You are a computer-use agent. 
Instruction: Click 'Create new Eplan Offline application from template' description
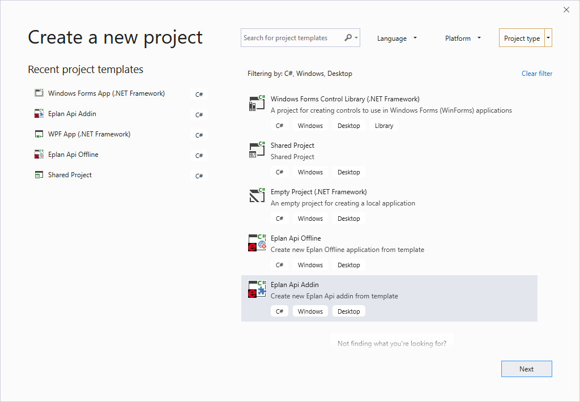click(x=347, y=250)
